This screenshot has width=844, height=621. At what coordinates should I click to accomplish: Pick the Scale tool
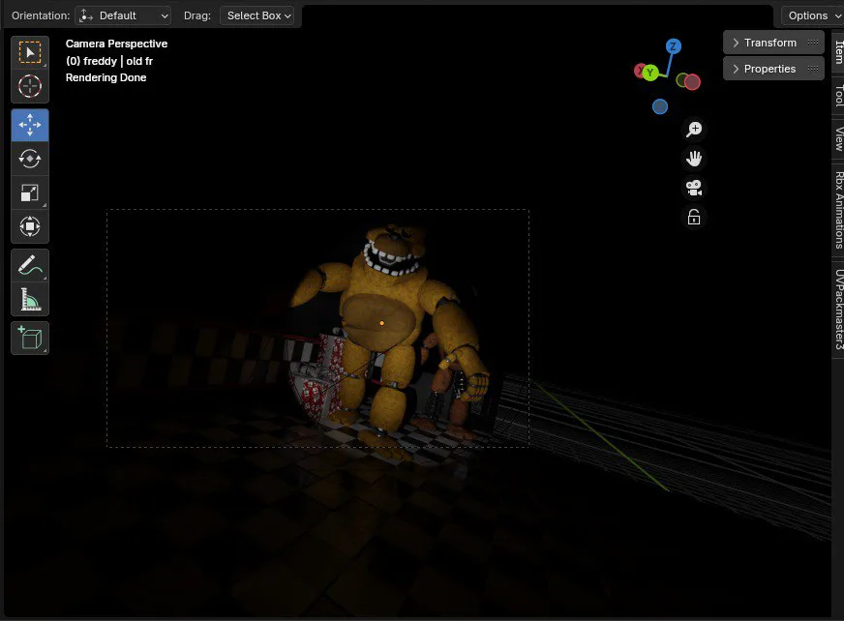tap(30, 192)
